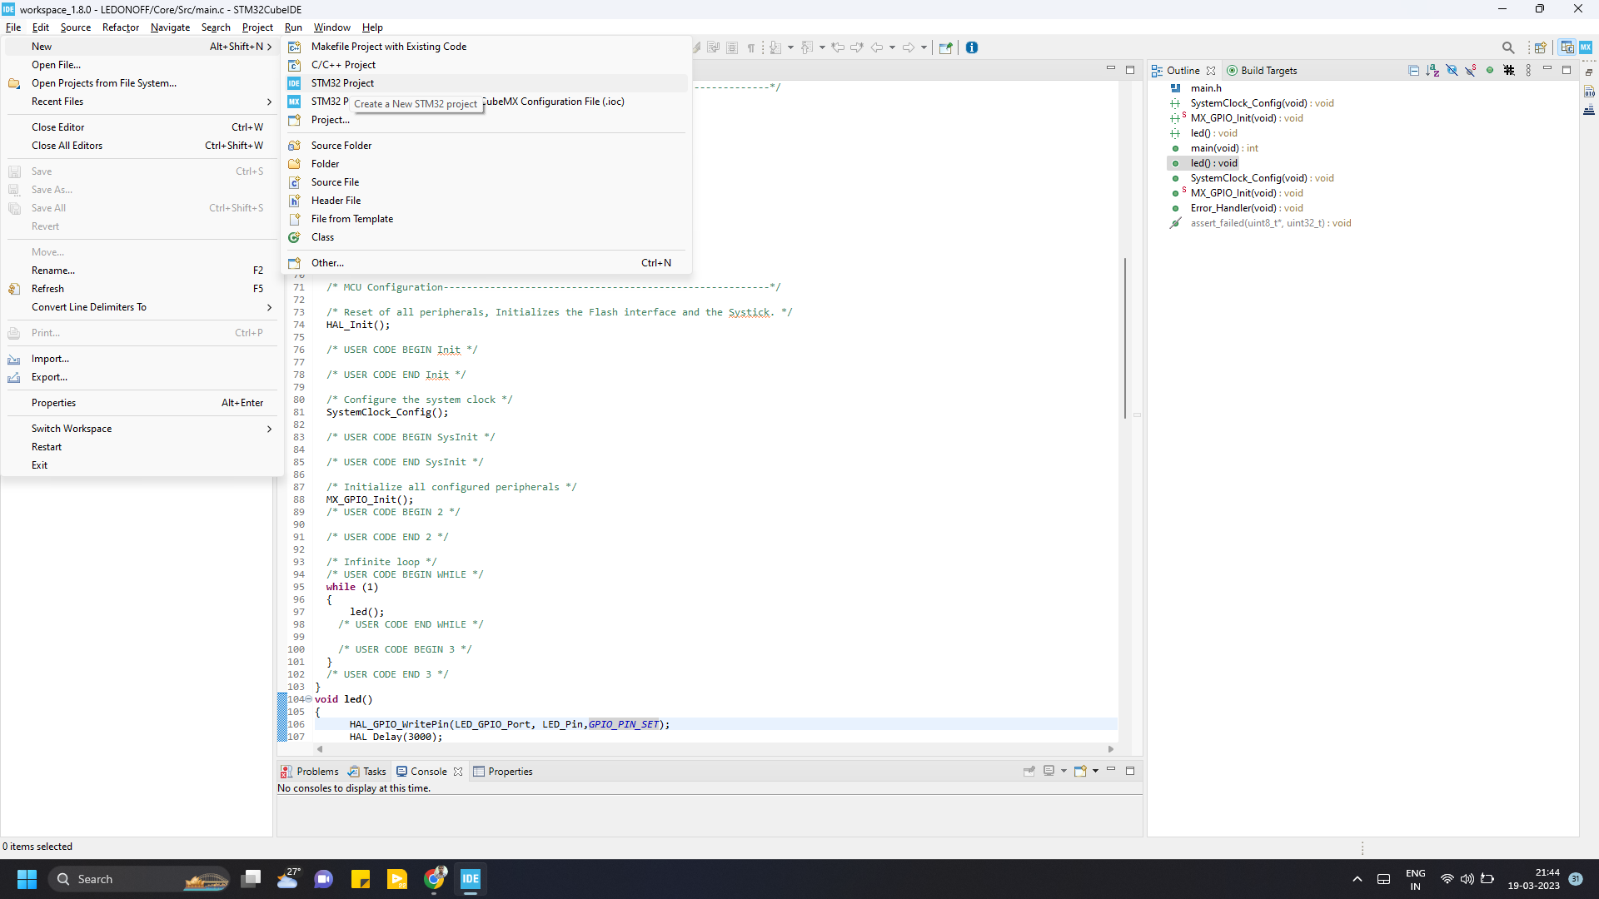Select the Open Console icon in Console view
Image resolution: width=1599 pixels, height=899 pixels.
pyautogui.click(x=1080, y=771)
